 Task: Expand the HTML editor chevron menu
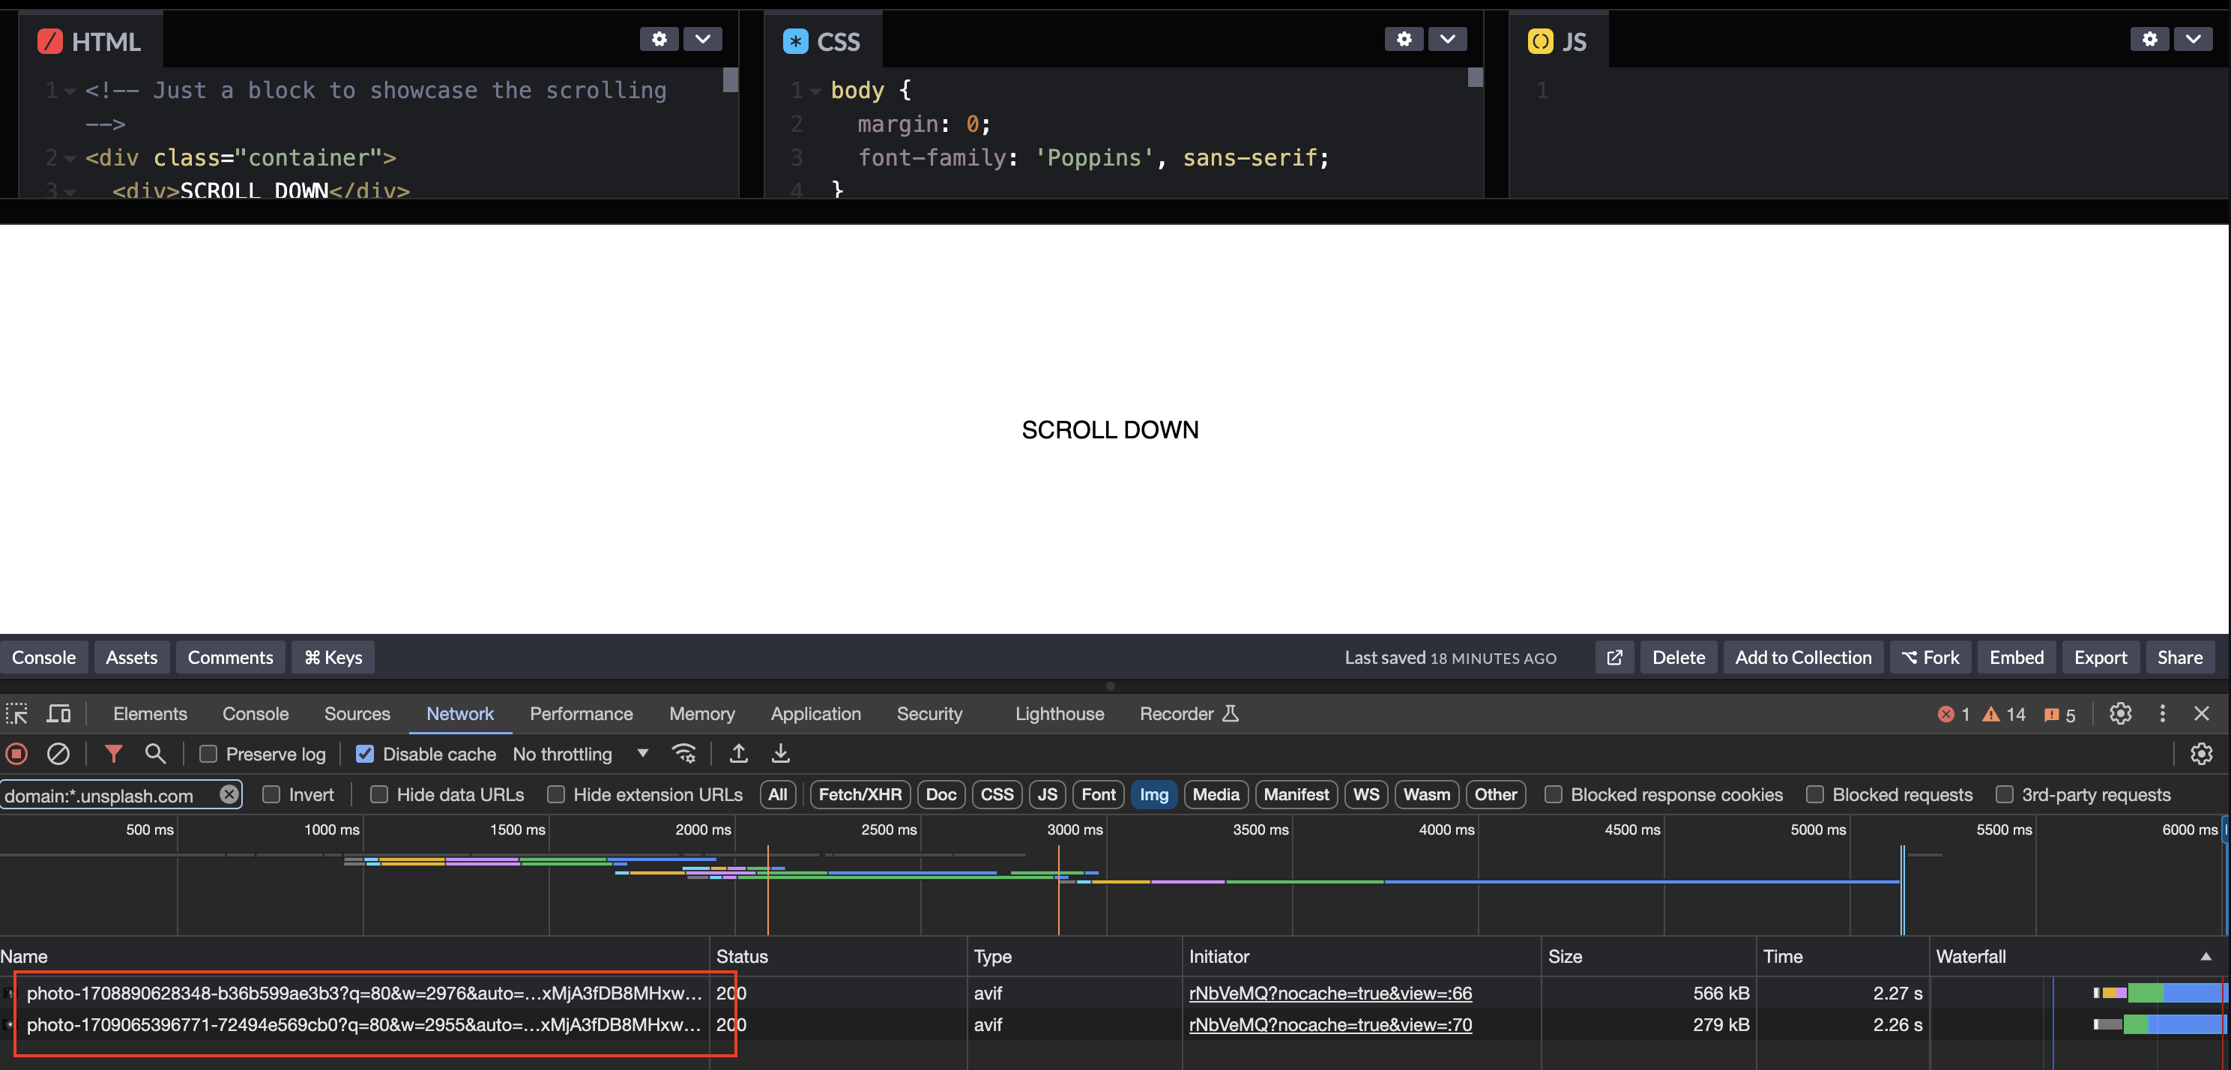tap(702, 39)
